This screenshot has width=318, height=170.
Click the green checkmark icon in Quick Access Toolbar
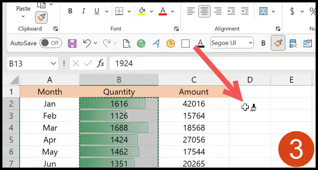coord(141,44)
